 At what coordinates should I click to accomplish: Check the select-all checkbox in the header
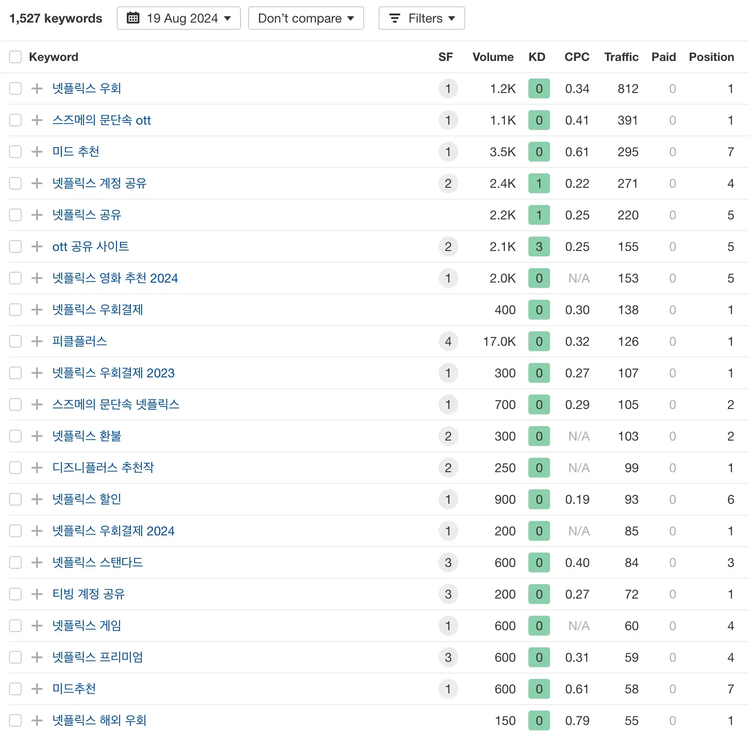click(x=15, y=57)
